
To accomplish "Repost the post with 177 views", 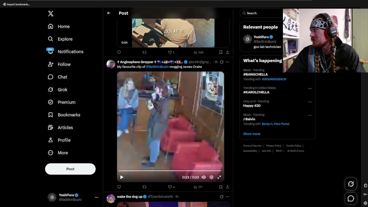I will [x=145, y=187].
